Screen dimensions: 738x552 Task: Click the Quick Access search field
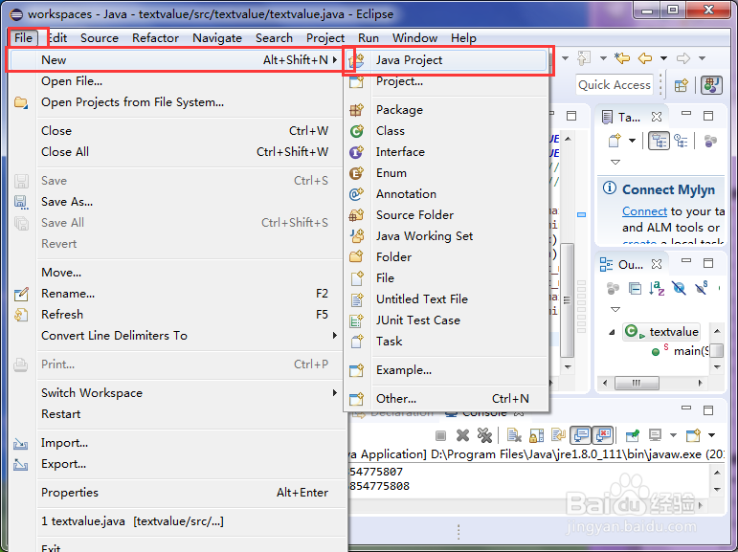coord(615,85)
